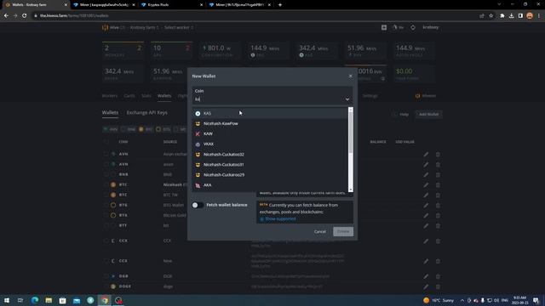Click the coin list scroll-down arrow

tap(350, 190)
